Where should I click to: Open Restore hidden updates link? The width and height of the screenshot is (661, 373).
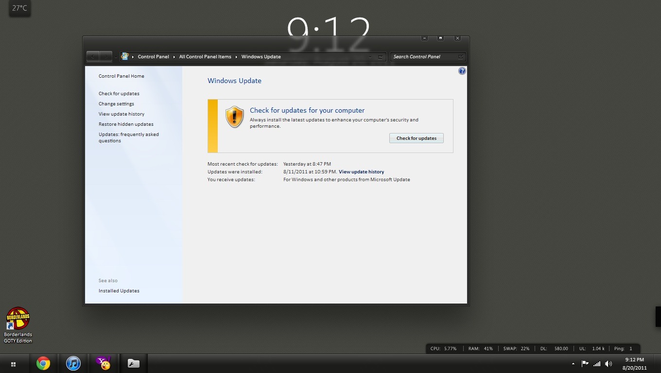[x=126, y=124]
